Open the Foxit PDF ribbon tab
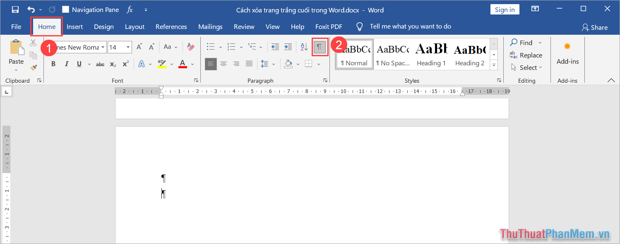 (x=329, y=26)
